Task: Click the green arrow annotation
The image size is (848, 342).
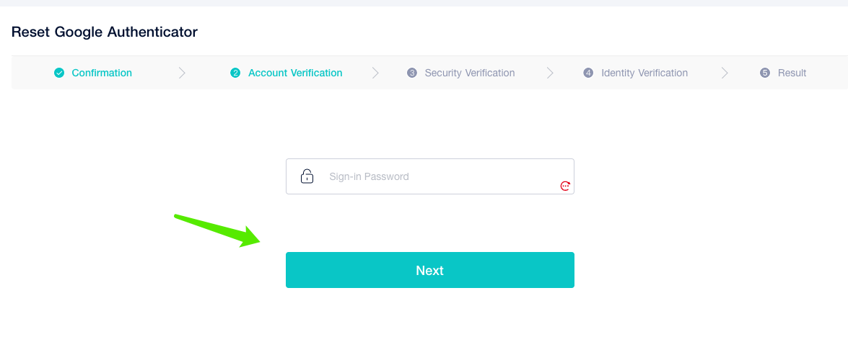Action: [218, 230]
